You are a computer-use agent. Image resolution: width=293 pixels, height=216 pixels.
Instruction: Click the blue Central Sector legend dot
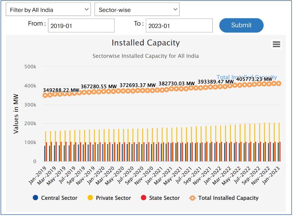tap(35, 198)
